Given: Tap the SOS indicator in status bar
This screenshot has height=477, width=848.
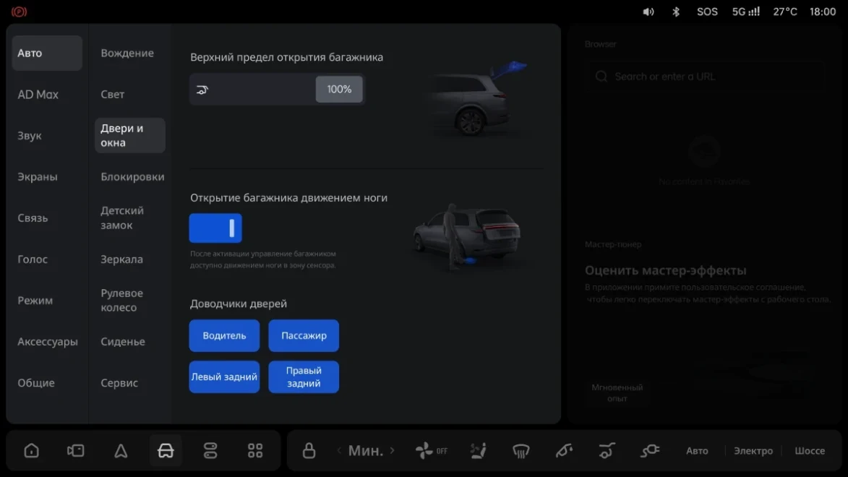Looking at the screenshot, I should 707,12.
